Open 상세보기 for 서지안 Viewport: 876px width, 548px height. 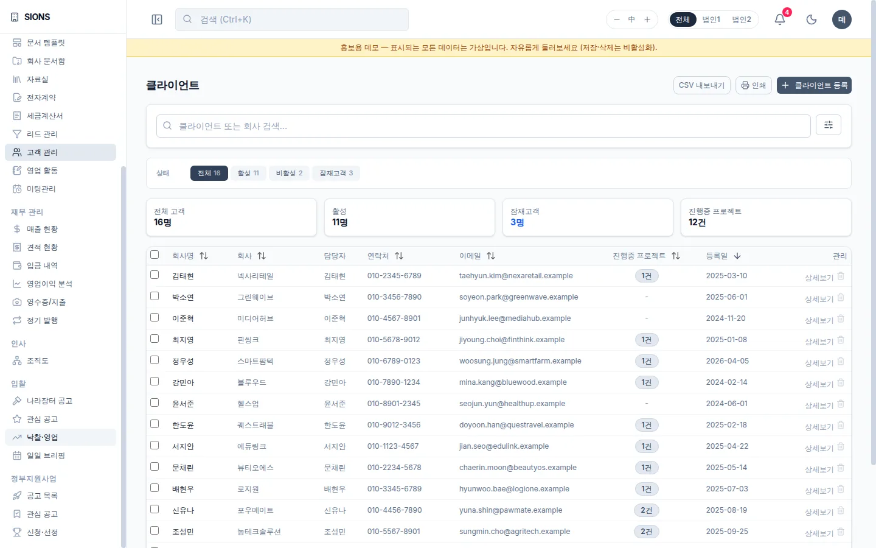[819, 448]
